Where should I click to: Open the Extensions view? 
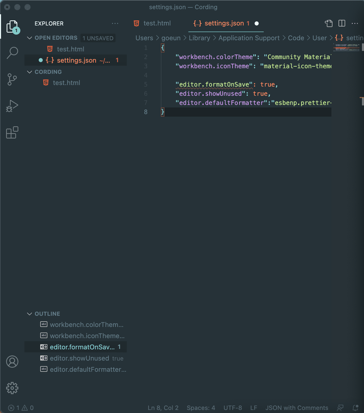12,132
